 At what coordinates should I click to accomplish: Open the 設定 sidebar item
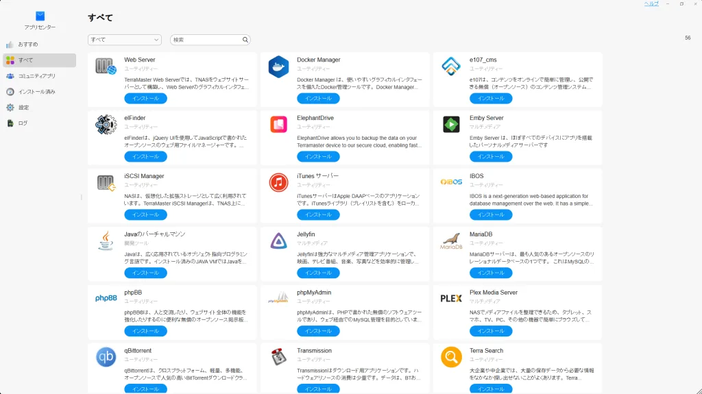[x=39, y=108]
